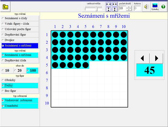Click the hotovo count field

[137, 8]
